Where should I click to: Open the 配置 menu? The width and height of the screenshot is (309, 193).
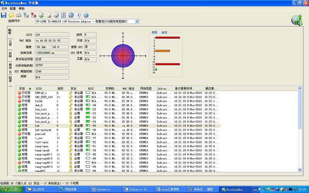(x=13, y=8)
